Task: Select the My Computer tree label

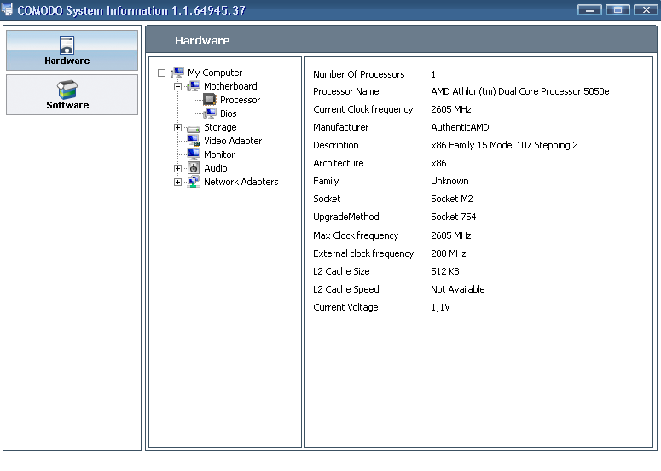Action: tap(215, 73)
